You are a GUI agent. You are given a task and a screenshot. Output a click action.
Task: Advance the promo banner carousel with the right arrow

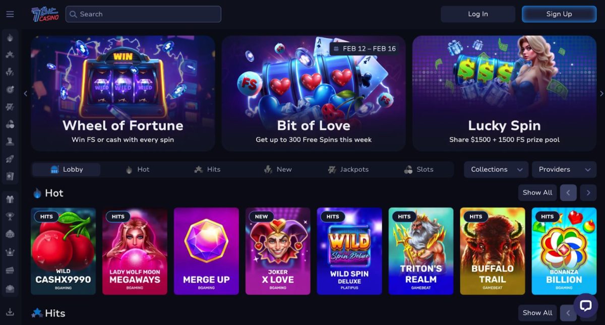tap(601, 93)
